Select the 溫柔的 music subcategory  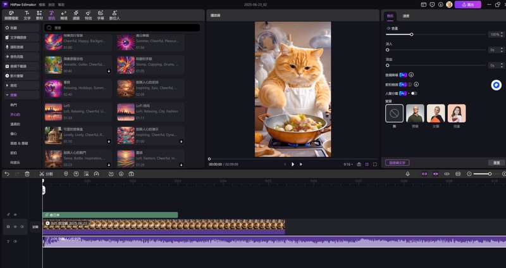click(x=15, y=124)
